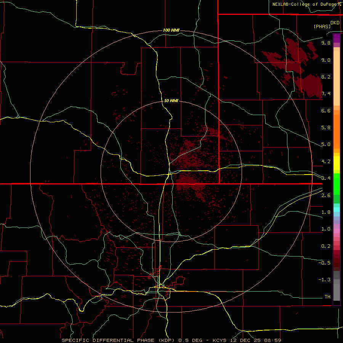Click the [PHAS] units label
Viewport: 343px width, 343px height.
(x=322, y=26)
